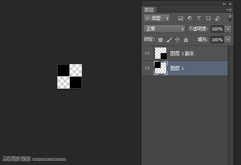Select the pixel layer filter icon
Viewport: 241px width, 165px height.
181,18
